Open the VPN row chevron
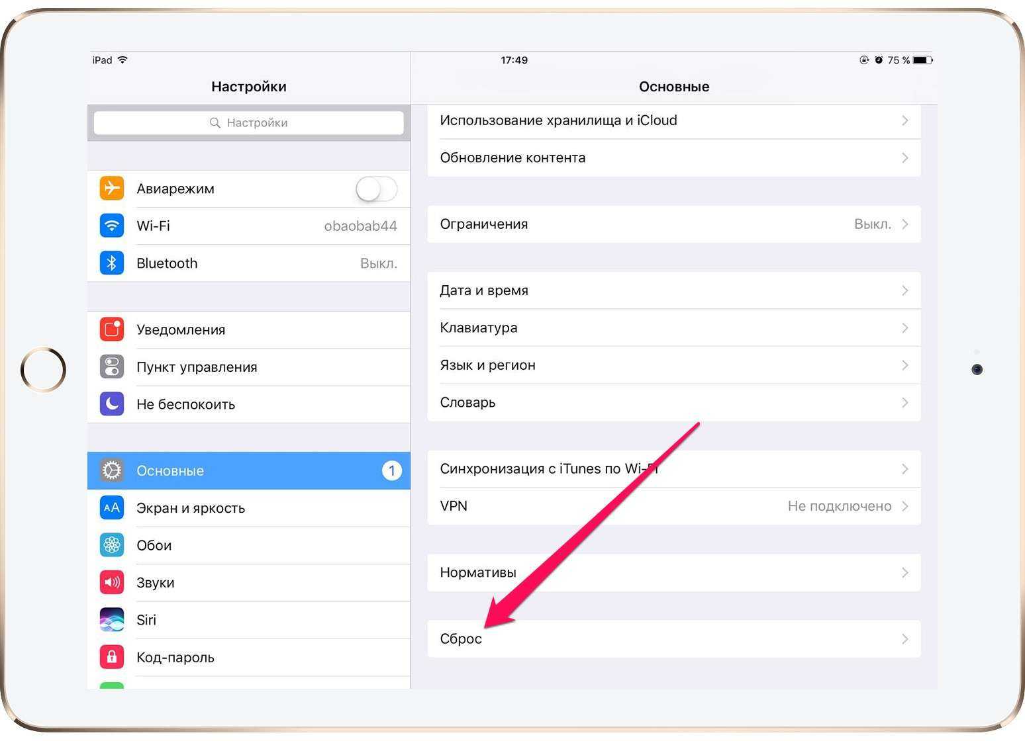Viewport: 1025px width, 741px height. click(x=904, y=506)
